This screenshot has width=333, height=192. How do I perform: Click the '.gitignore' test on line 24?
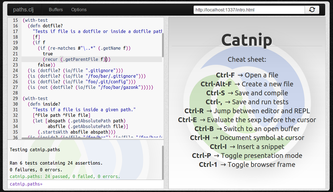coord(75,70)
